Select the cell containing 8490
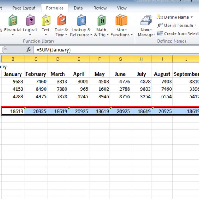This screenshot has height=199, width=199. (36, 89)
